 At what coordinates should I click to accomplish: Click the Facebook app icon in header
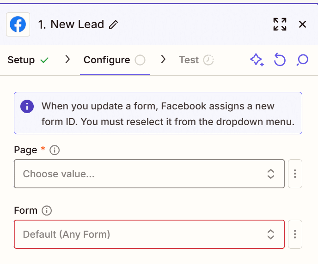18,24
